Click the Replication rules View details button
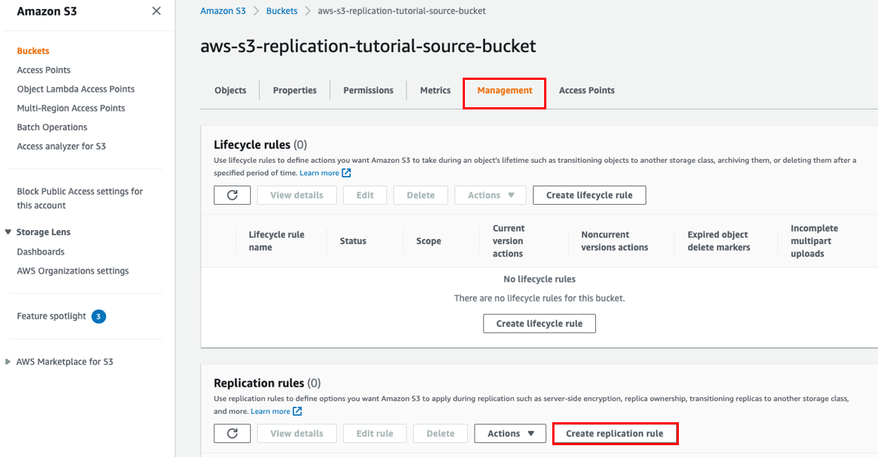The width and height of the screenshot is (878, 457). click(x=297, y=433)
